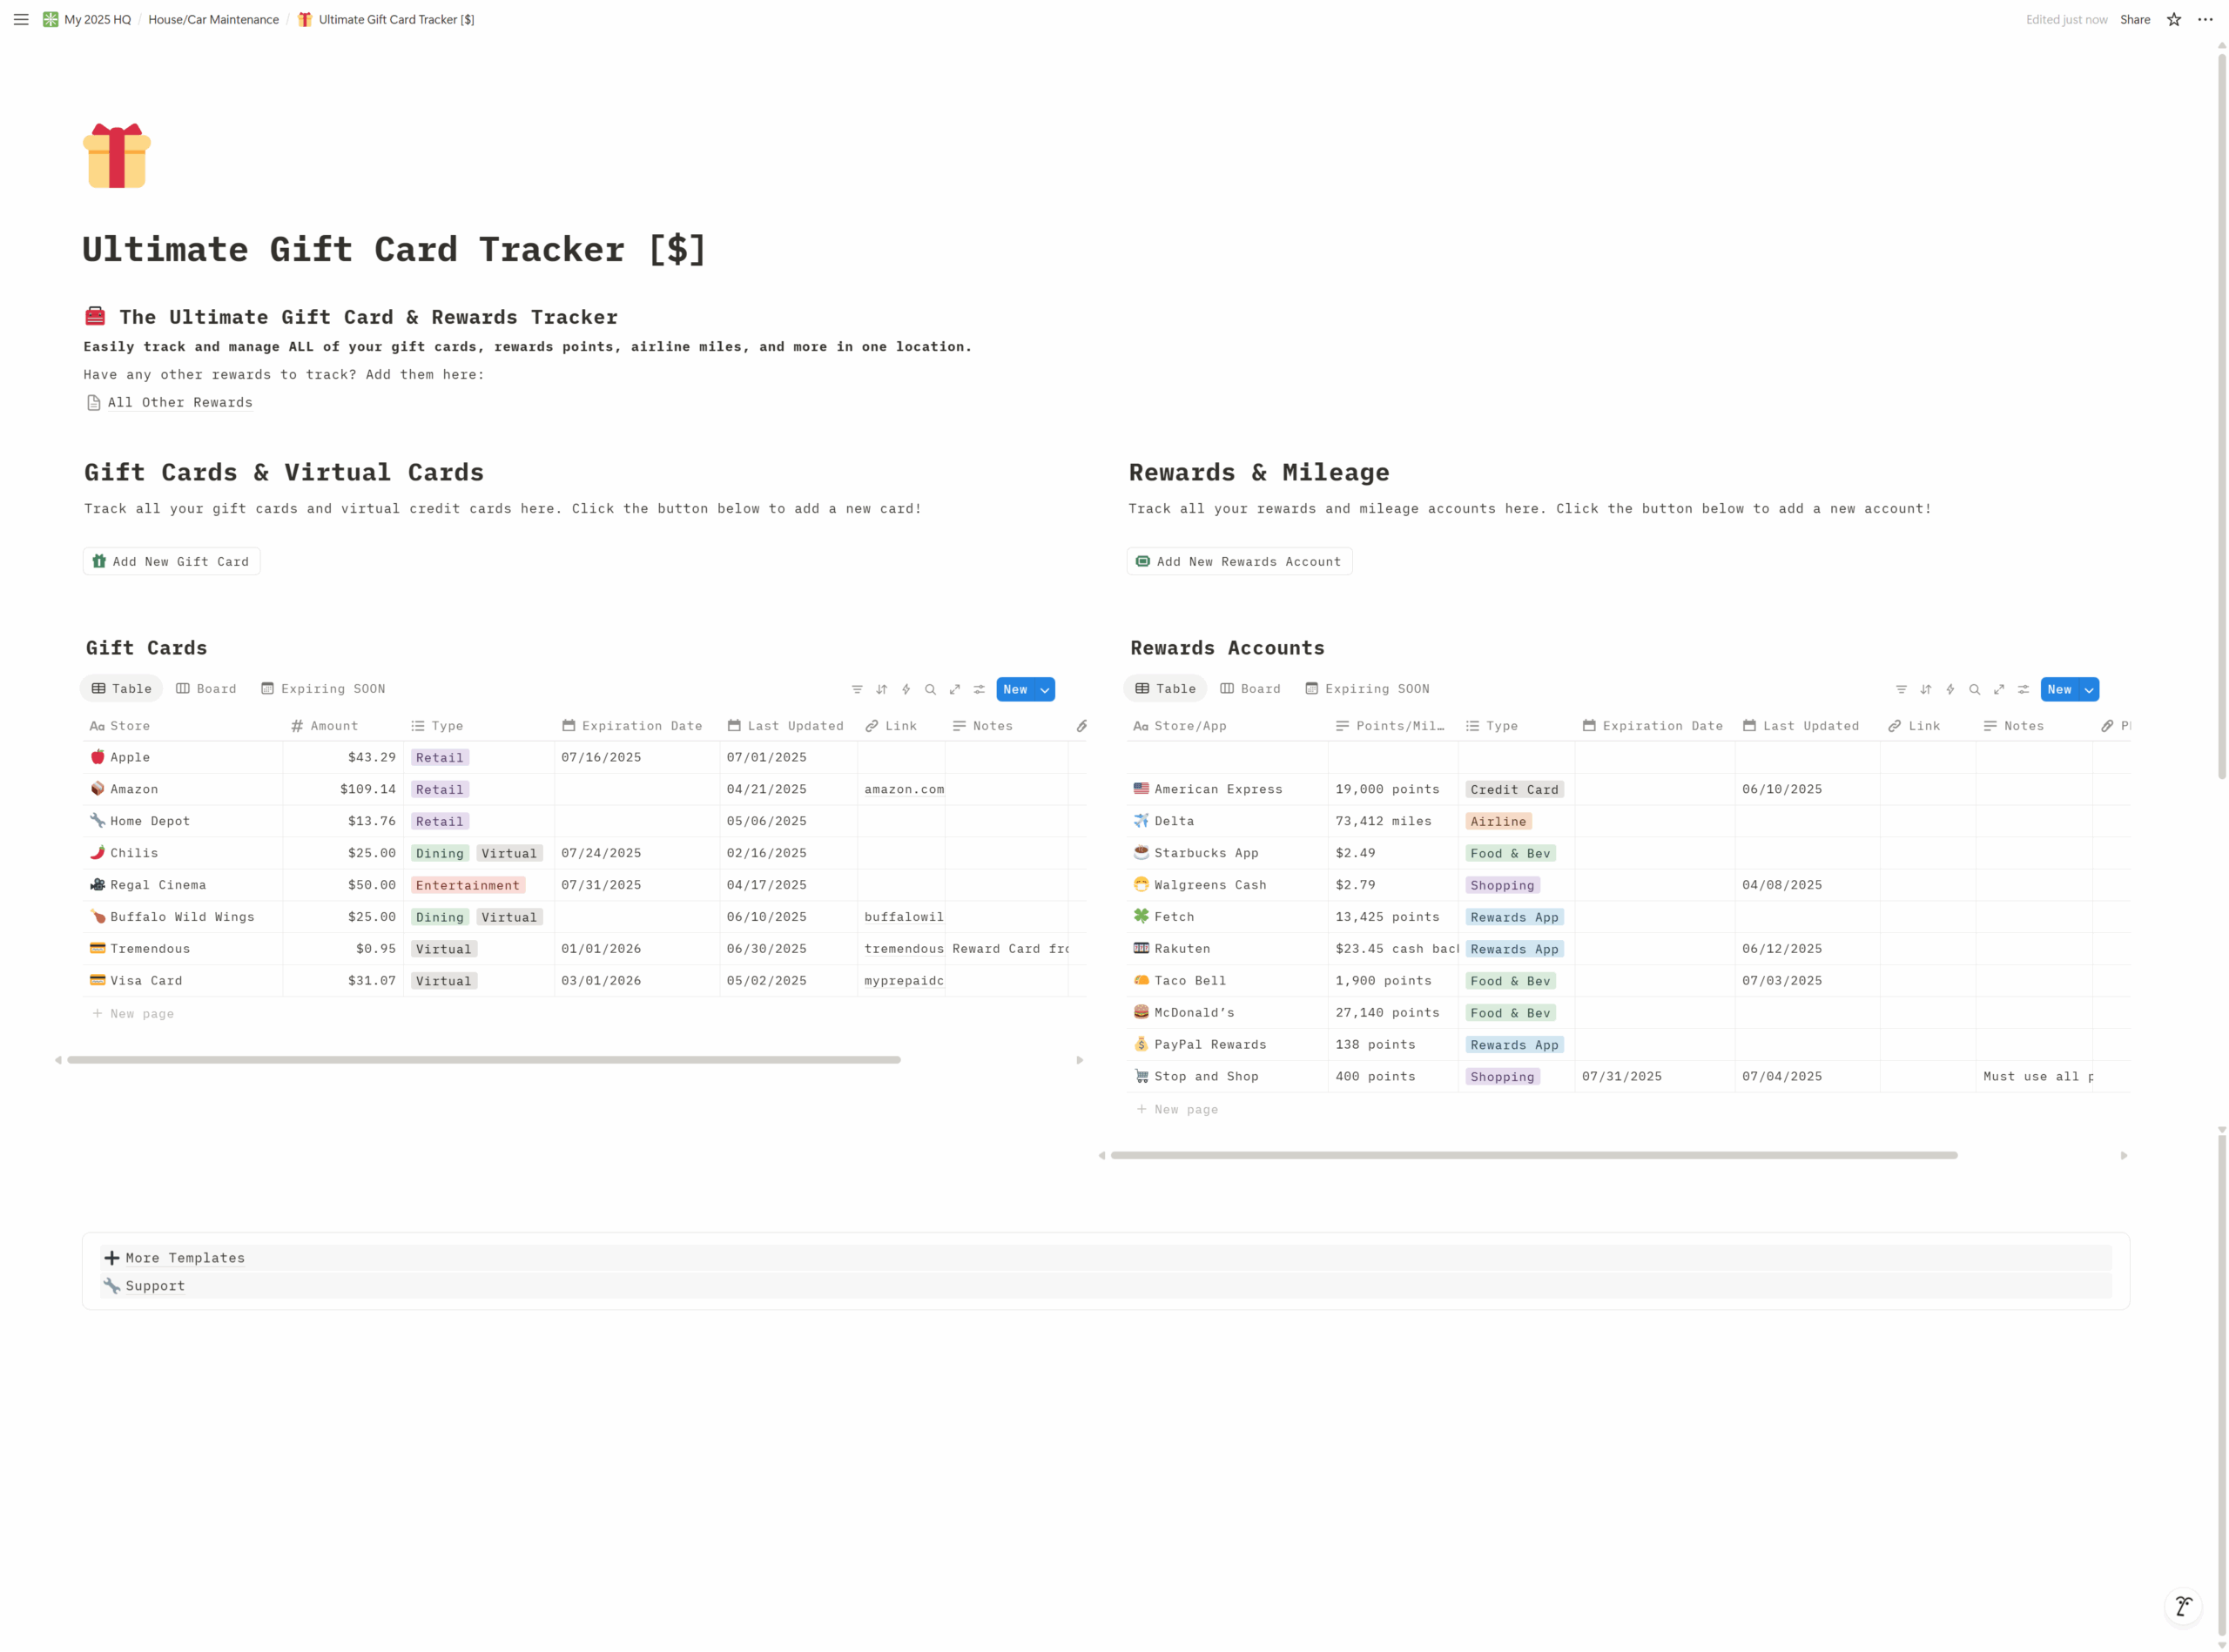Screen dimensions: 2229x1652
Task: Click the gift box page icon
Action: click(117, 155)
